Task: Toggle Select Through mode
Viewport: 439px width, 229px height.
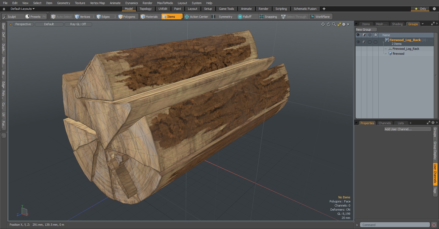Action: tap(294, 17)
